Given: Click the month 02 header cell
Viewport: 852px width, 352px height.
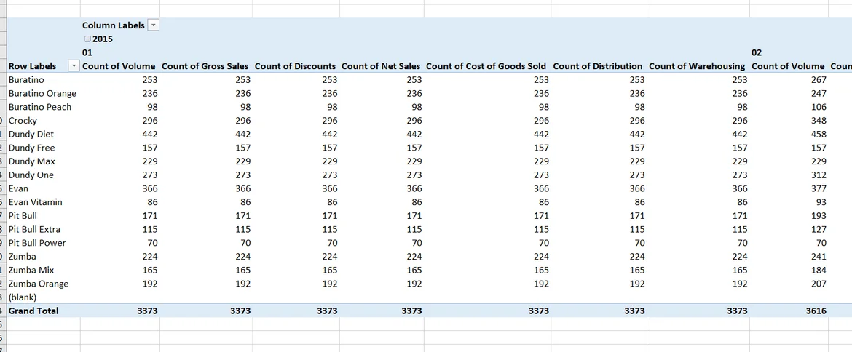Looking at the screenshot, I should (756, 53).
